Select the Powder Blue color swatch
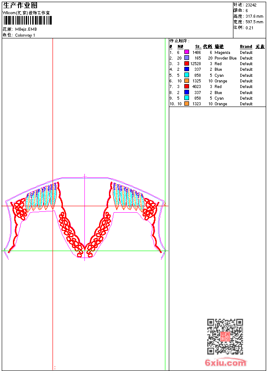 click(x=186, y=58)
